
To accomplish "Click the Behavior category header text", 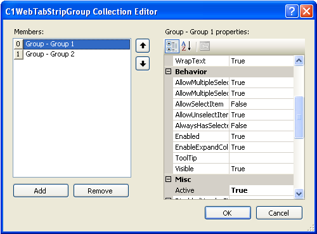I will [x=191, y=72].
